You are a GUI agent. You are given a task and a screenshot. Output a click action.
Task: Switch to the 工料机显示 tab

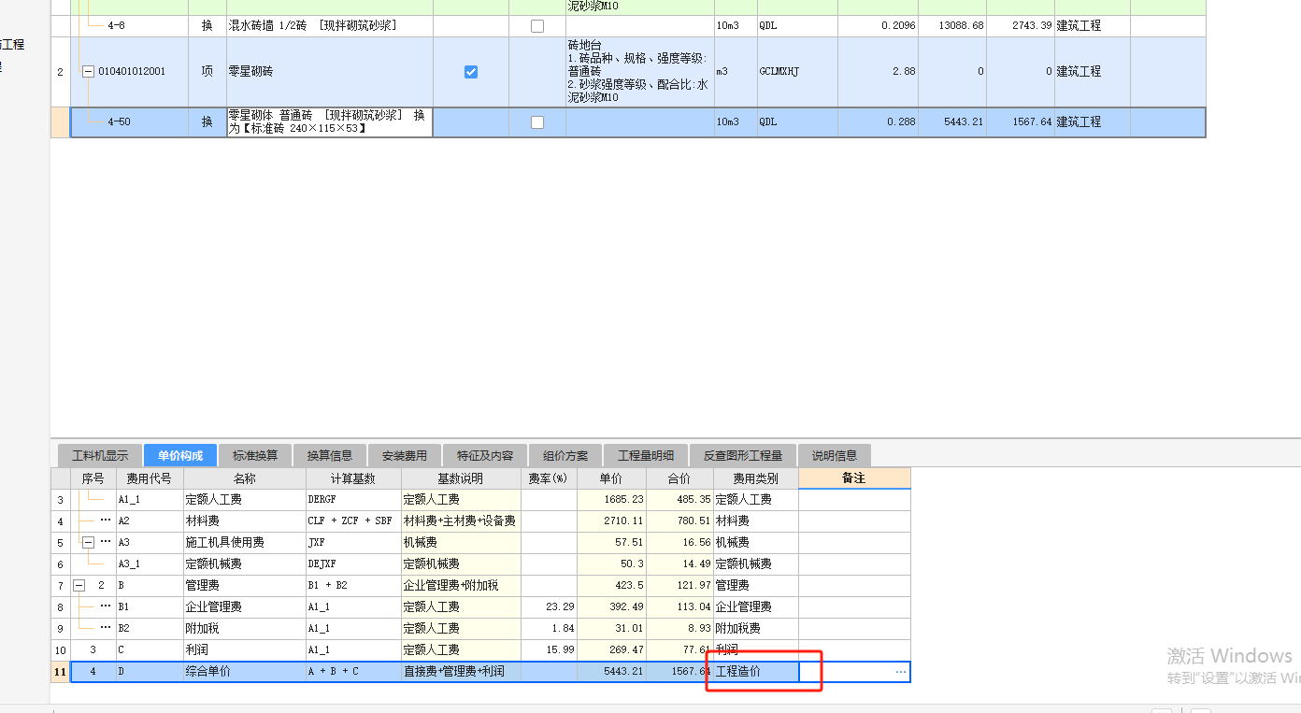click(100, 456)
